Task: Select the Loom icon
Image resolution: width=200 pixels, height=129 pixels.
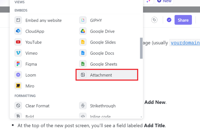Action: point(18,75)
